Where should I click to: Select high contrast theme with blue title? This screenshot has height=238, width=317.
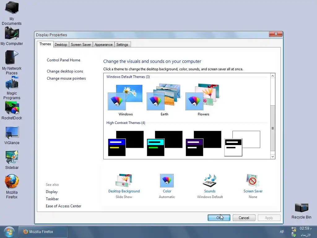point(126,143)
